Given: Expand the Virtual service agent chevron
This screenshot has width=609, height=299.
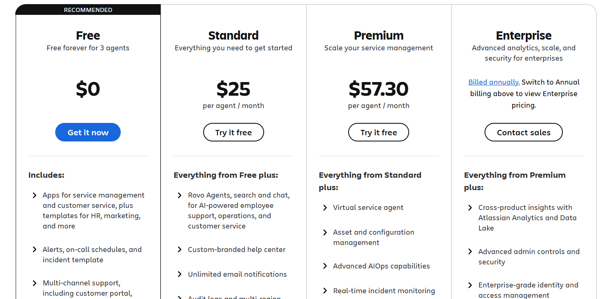Looking at the screenshot, I should click(325, 208).
